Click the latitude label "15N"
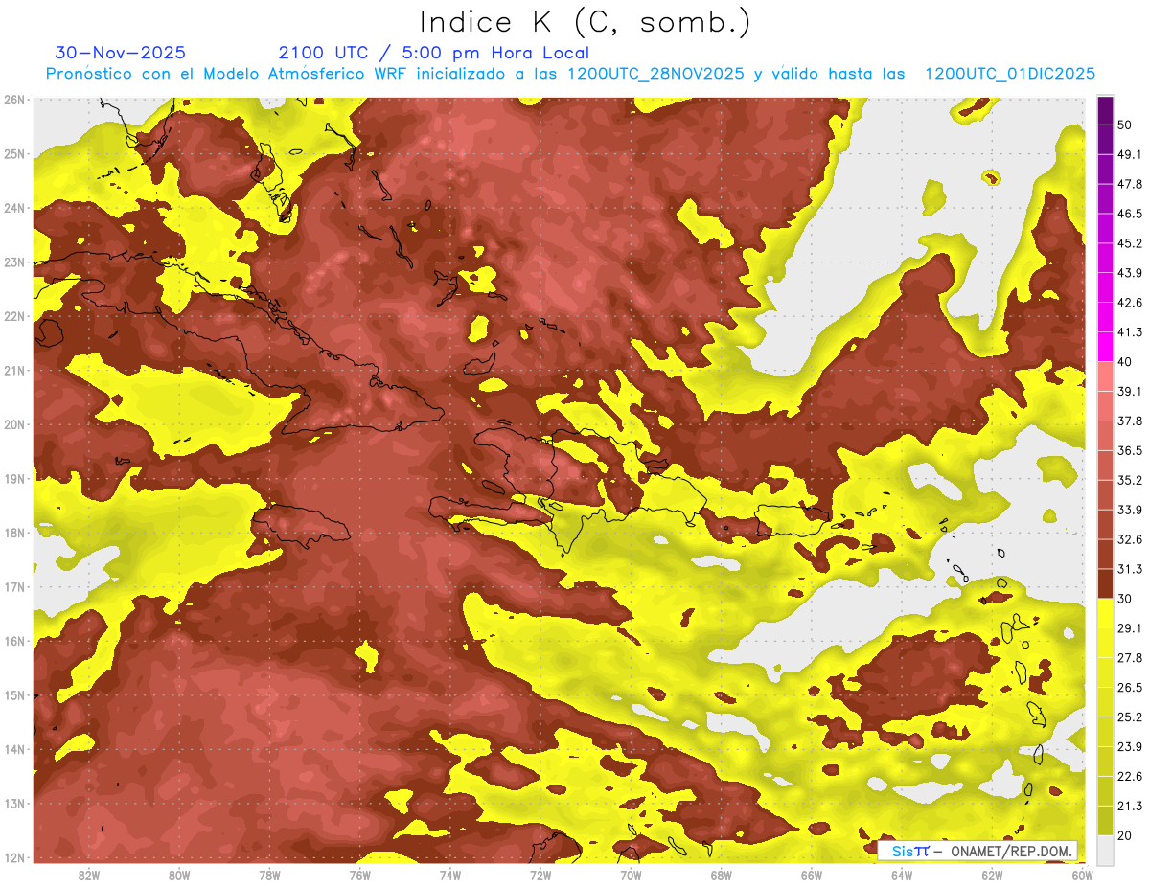The image size is (1150, 888). tap(14, 695)
